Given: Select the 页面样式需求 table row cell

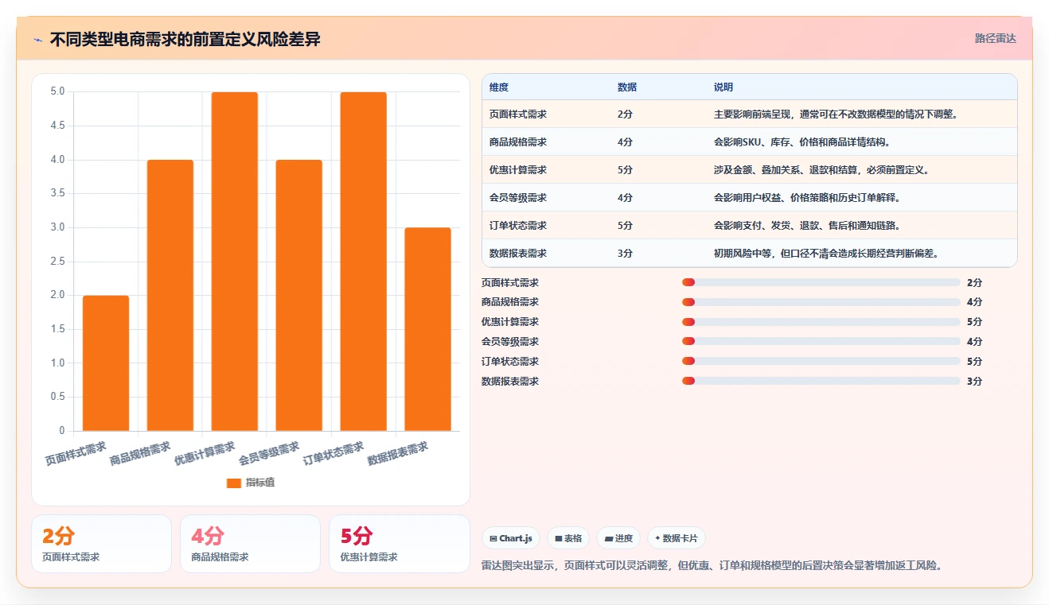Looking at the screenshot, I should 518,114.
